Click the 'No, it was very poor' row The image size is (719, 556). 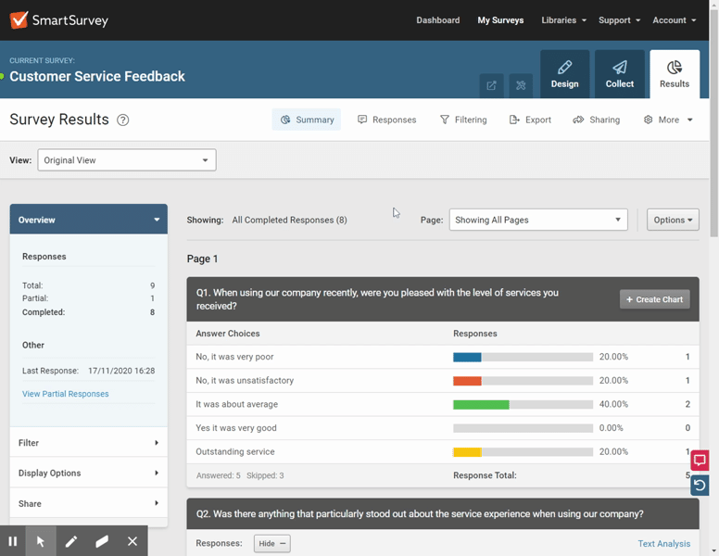pyautogui.click(x=443, y=357)
